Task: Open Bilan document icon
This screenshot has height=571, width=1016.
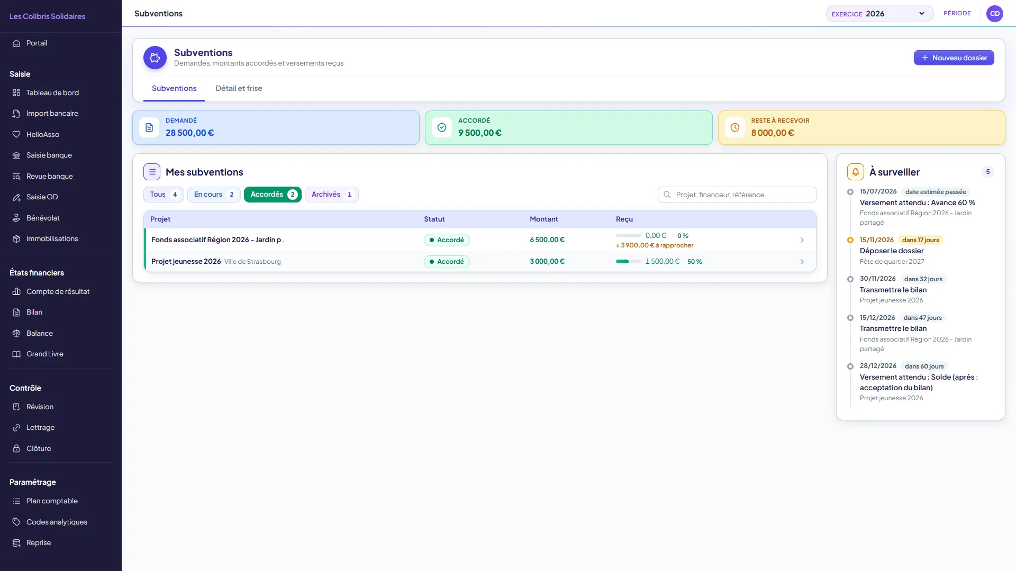Action: pyautogui.click(x=16, y=312)
